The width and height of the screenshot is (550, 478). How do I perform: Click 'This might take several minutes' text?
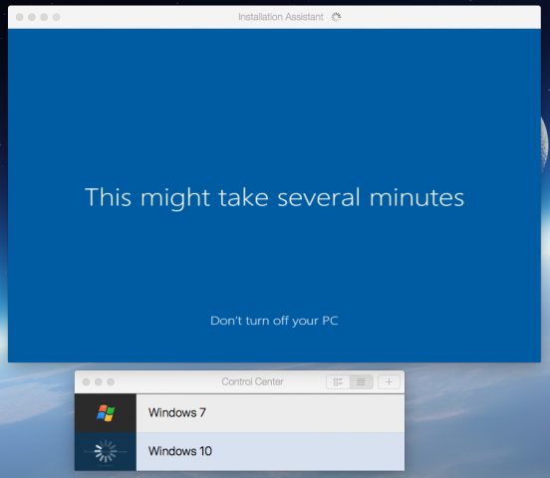click(x=275, y=198)
